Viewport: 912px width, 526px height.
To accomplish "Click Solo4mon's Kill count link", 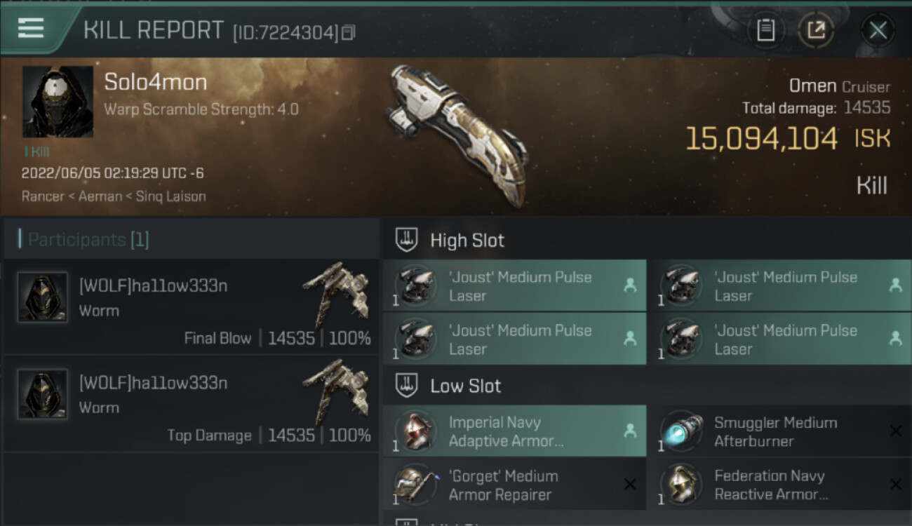I will pos(36,151).
